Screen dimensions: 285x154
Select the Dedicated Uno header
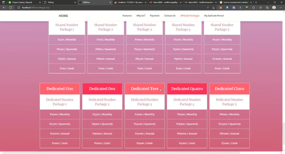coord(60,89)
